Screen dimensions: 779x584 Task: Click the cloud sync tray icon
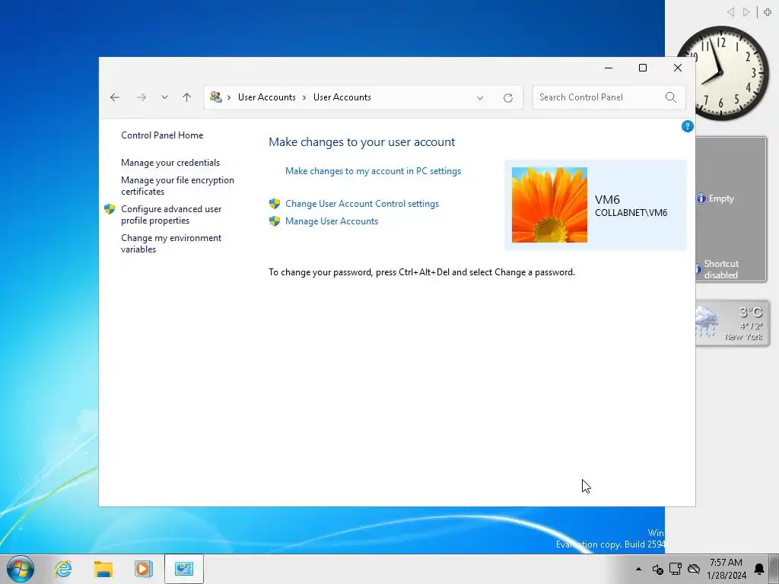click(x=694, y=569)
